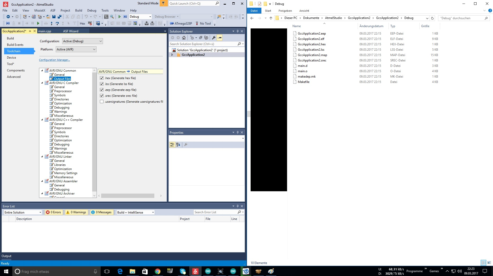Click Show All Files icon in Solution Explorer
Image resolution: width=493 pixels, height=276 pixels.
(x=206, y=38)
